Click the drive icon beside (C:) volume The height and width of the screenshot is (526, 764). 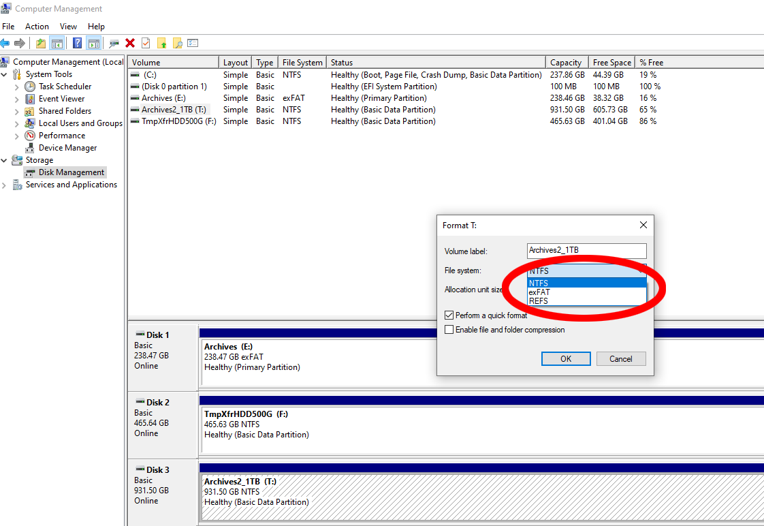pos(135,75)
